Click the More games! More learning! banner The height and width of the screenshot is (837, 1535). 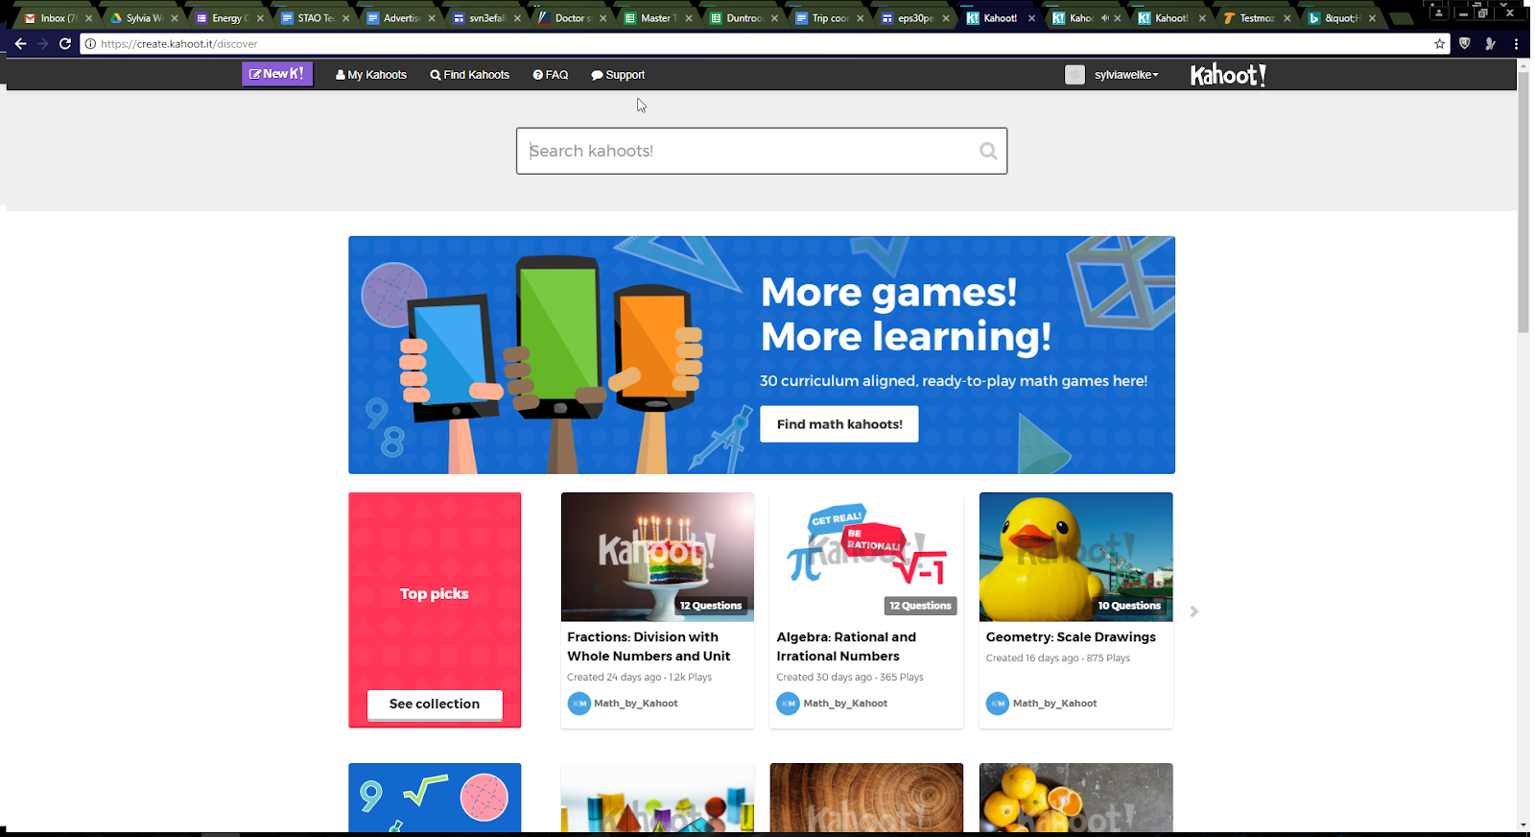pos(762,355)
